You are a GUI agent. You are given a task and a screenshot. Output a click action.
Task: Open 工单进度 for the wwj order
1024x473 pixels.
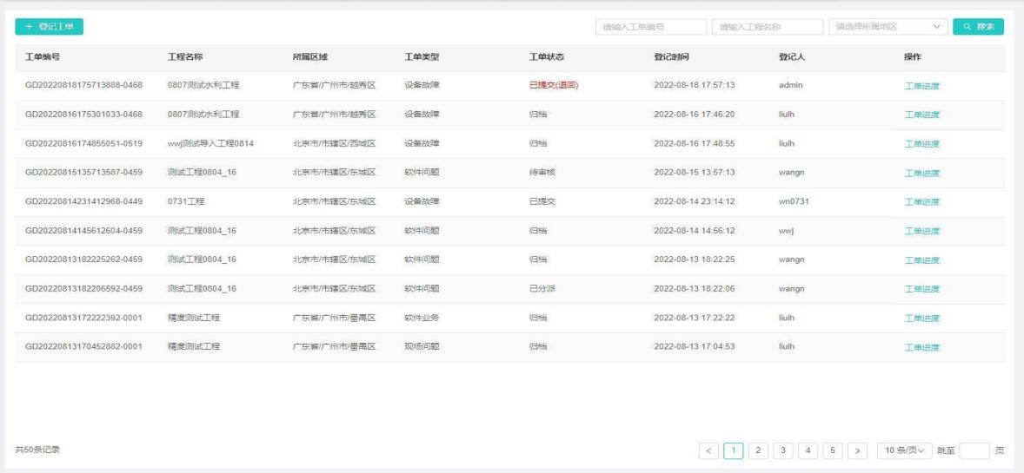[x=922, y=231]
